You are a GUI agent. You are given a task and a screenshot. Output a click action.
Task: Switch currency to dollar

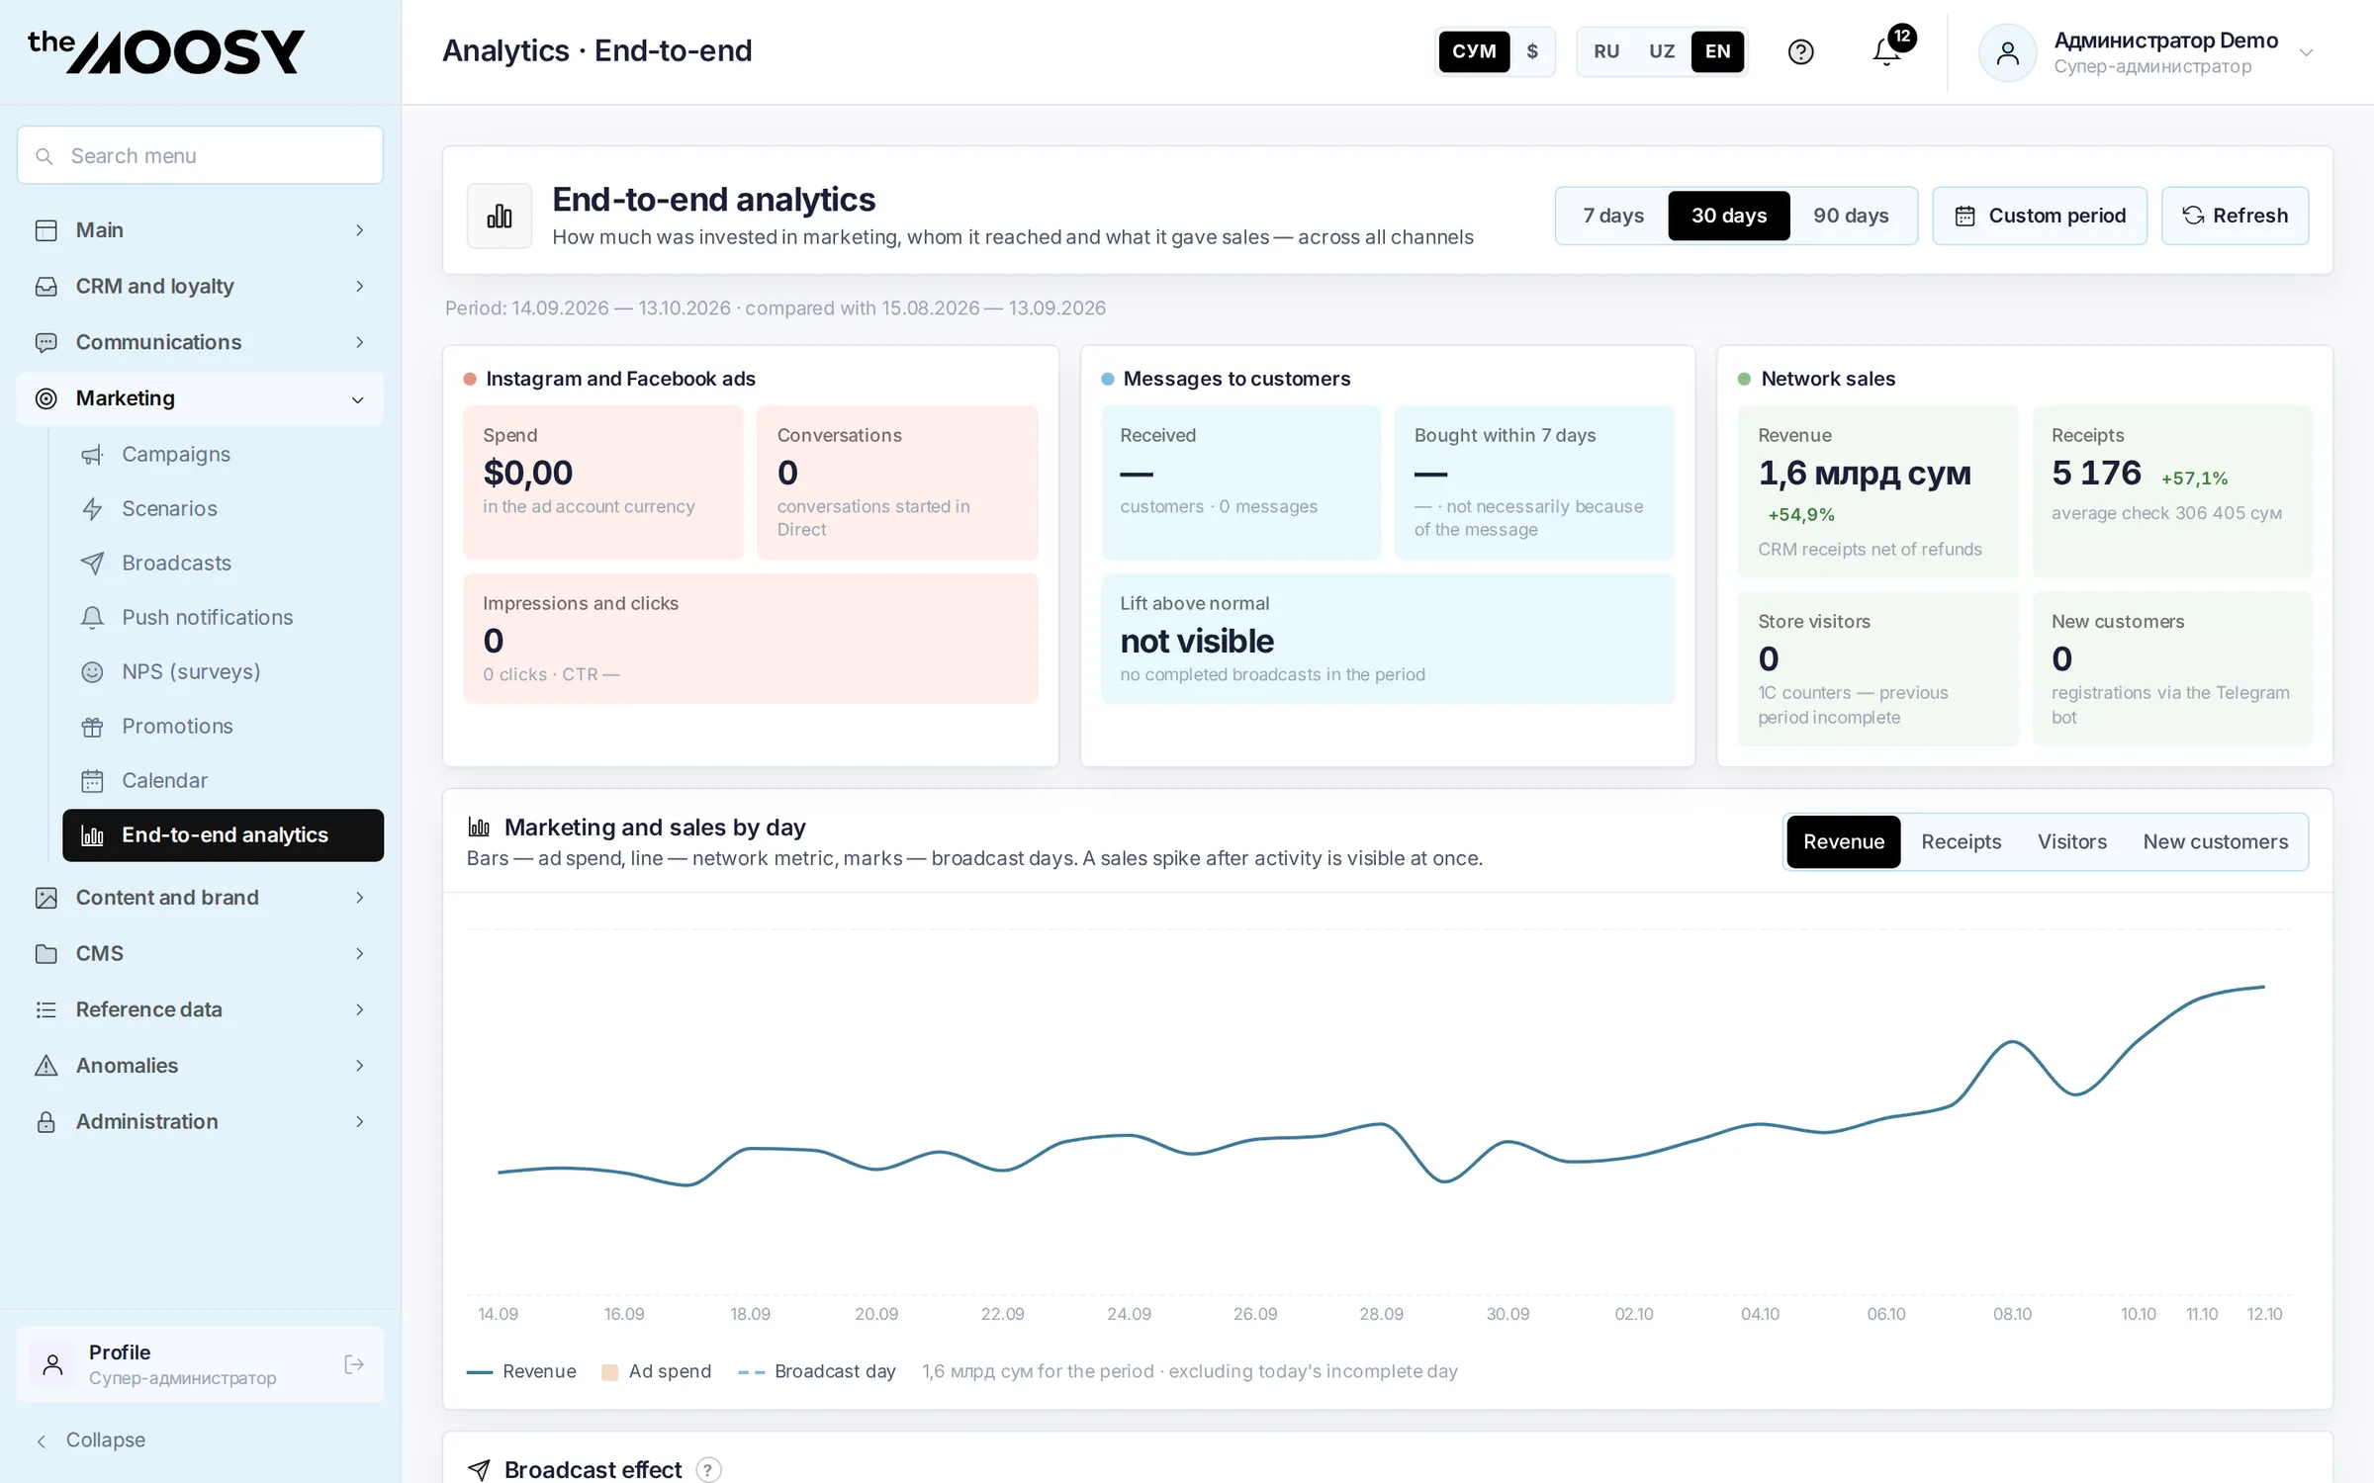[x=1532, y=51]
